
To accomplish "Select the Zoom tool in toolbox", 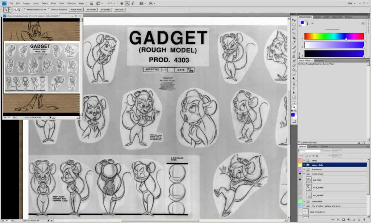I will pyautogui.click(x=293, y=107).
